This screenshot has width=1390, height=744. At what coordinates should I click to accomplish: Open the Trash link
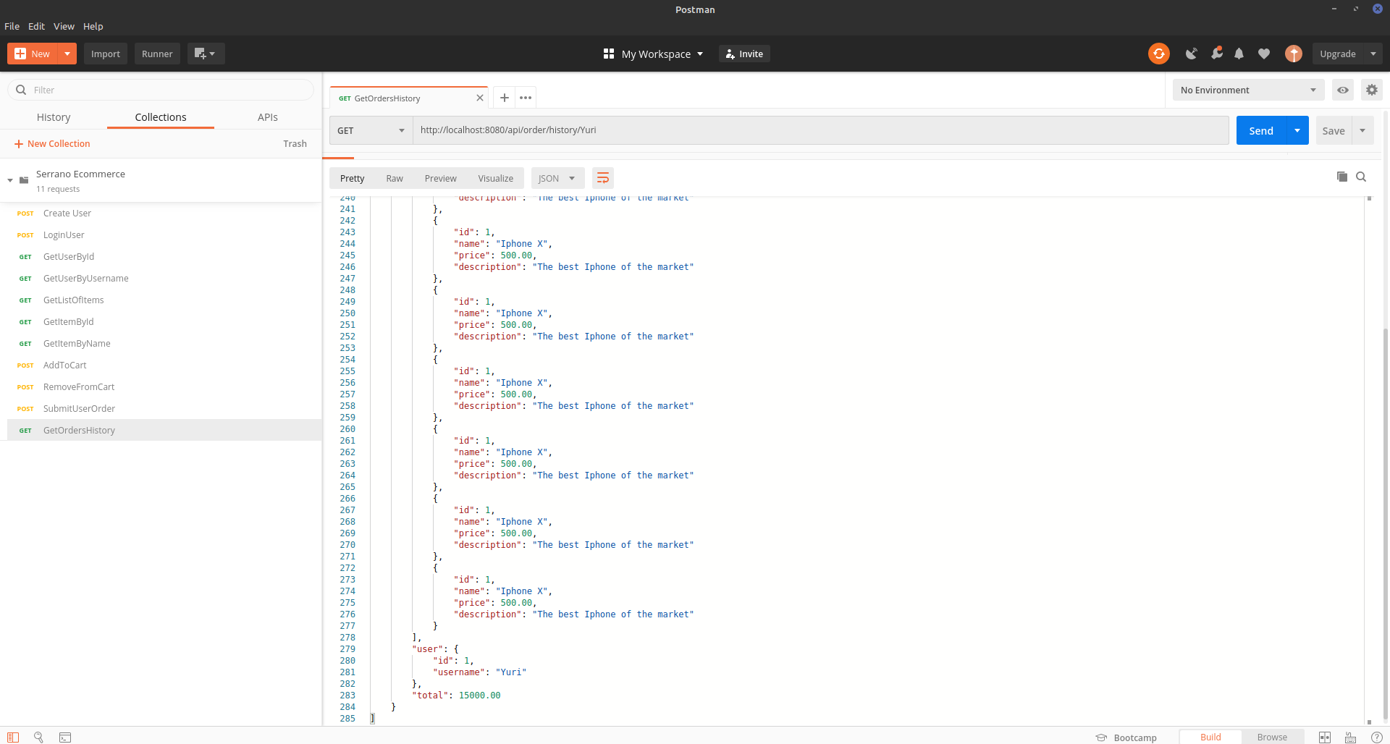295,144
